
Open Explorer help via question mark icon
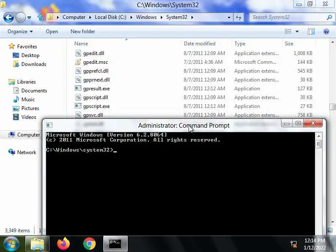click(x=326, y=31)
